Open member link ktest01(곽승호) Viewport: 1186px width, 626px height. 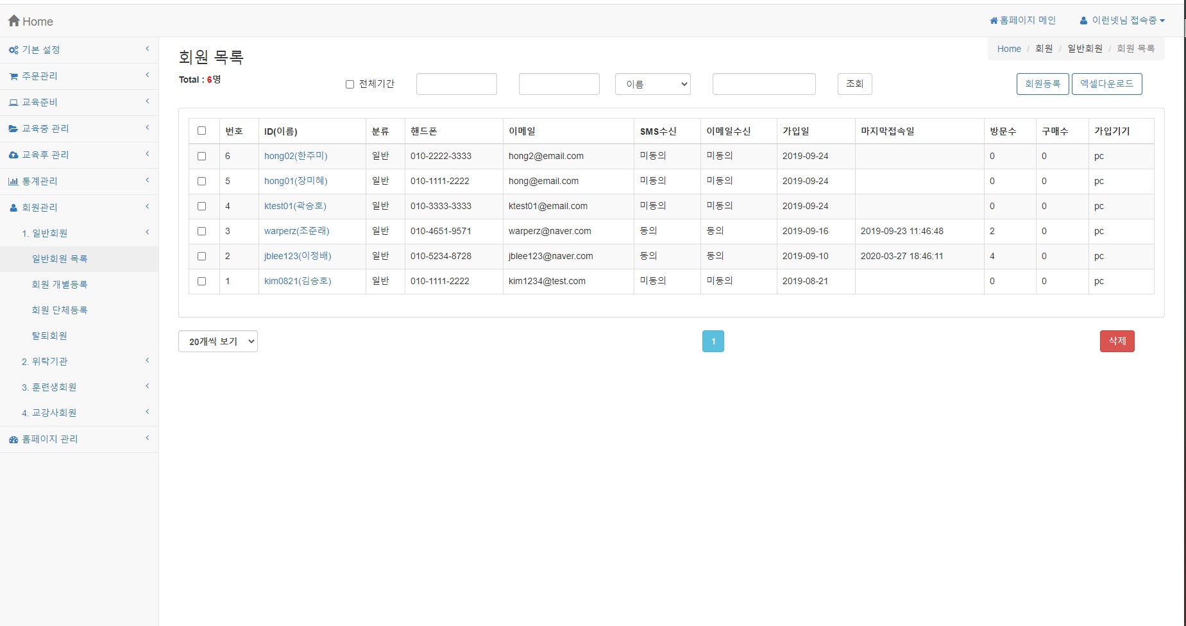(x=295, y=206)
